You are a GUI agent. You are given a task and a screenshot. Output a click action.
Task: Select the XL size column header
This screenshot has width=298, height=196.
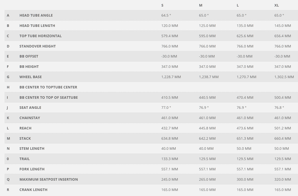276,5
